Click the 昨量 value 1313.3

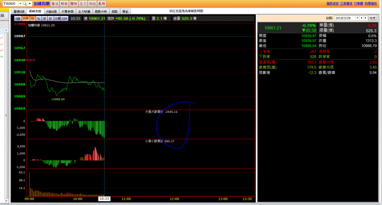coord(371,41)
